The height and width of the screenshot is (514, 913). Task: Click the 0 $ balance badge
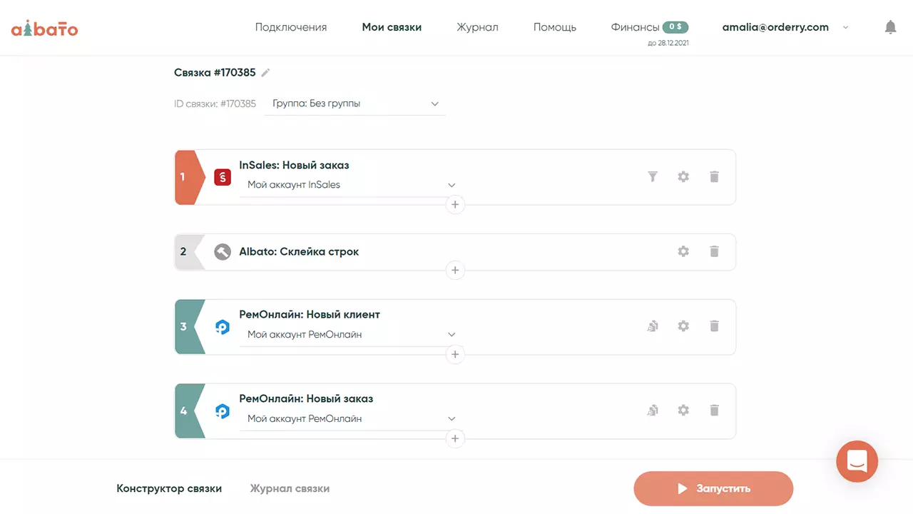pyautogui.click(x=675, y=27)
